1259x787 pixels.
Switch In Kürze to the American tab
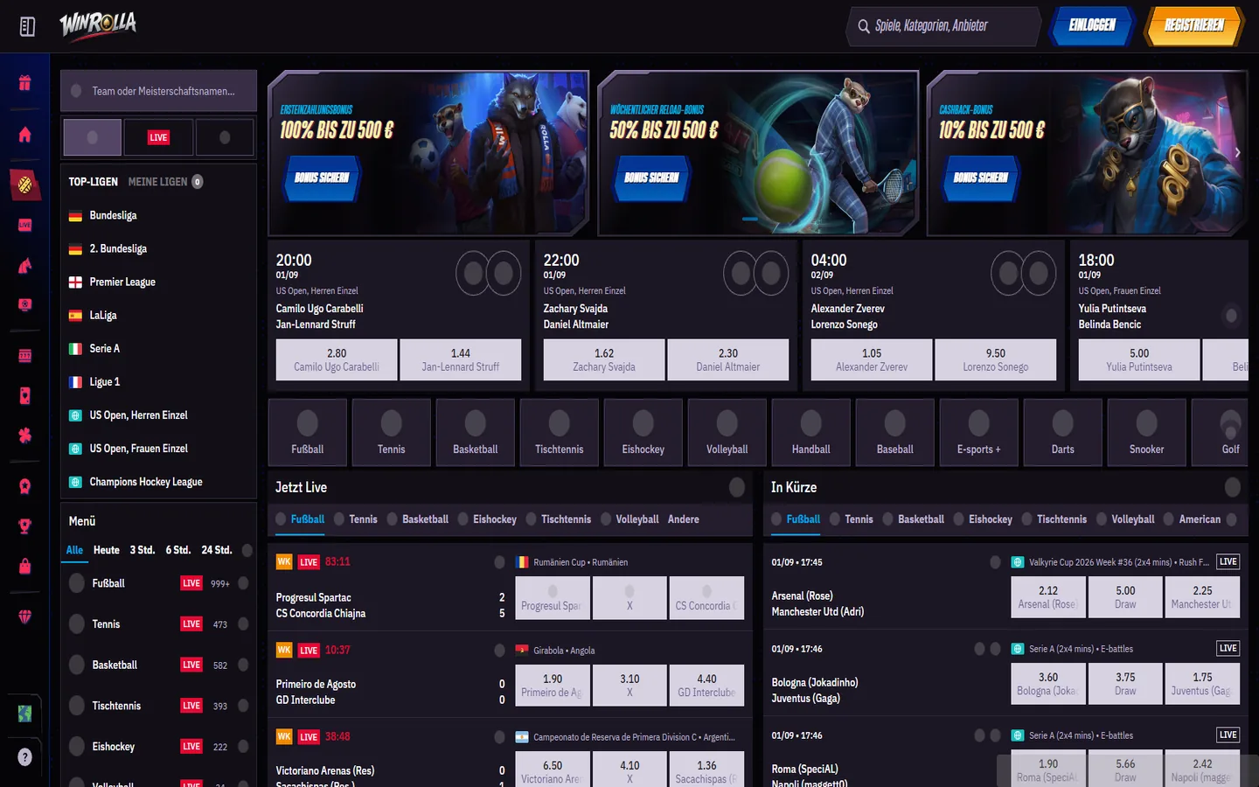pos(1191,519)
